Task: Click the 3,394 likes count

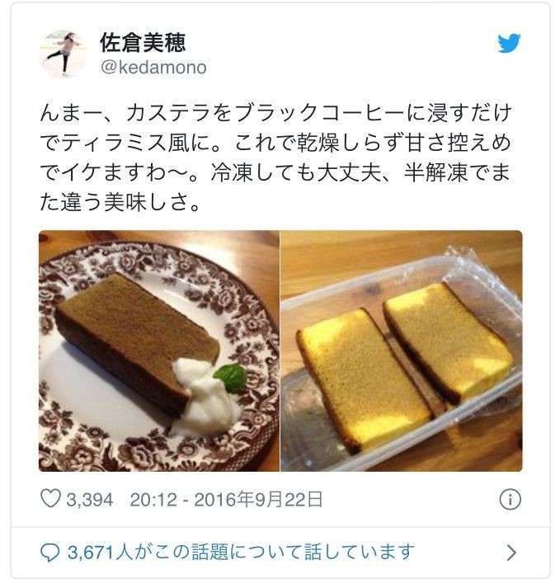Action: tap(90, 500)
